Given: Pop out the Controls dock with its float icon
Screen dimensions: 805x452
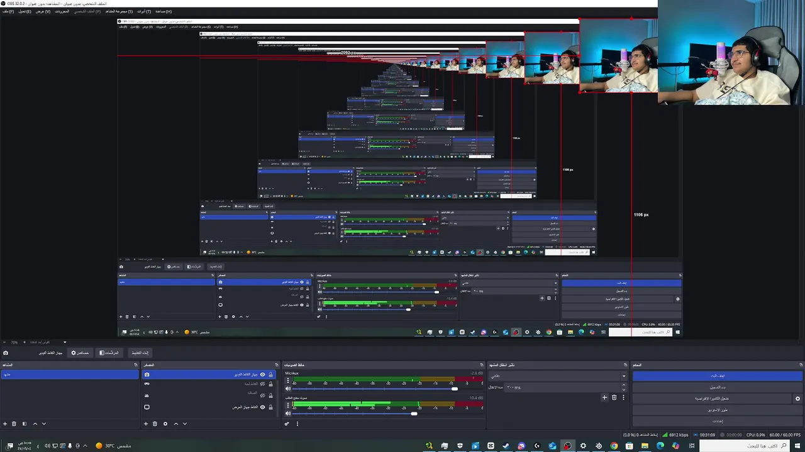Looking at the screenshot, I should [801, 365].
